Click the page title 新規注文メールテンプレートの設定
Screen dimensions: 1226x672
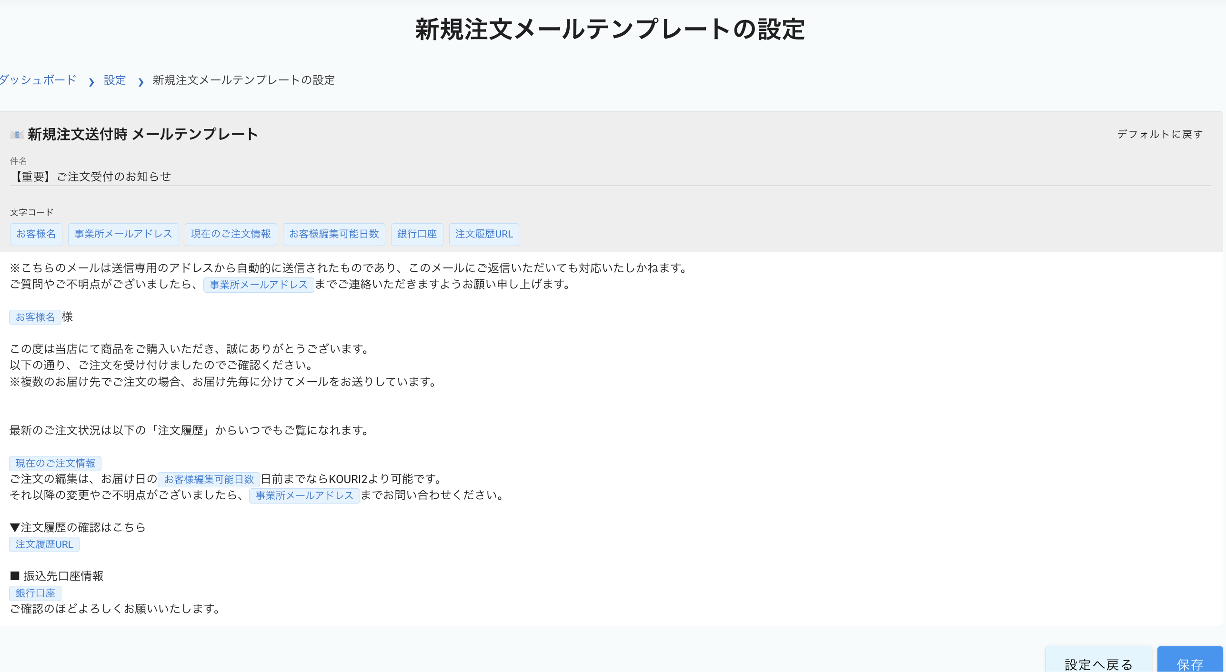click(610, 30)
